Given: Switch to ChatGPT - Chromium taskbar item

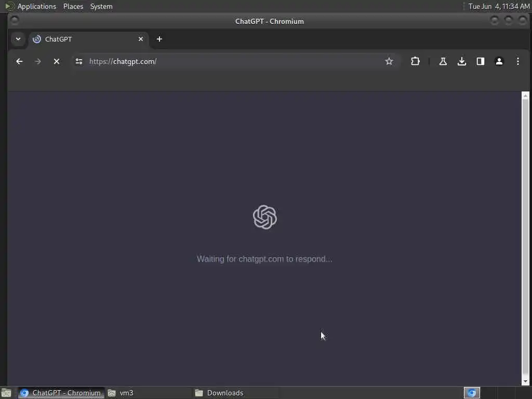Looking at the screenshot, I should pos(61,393).
